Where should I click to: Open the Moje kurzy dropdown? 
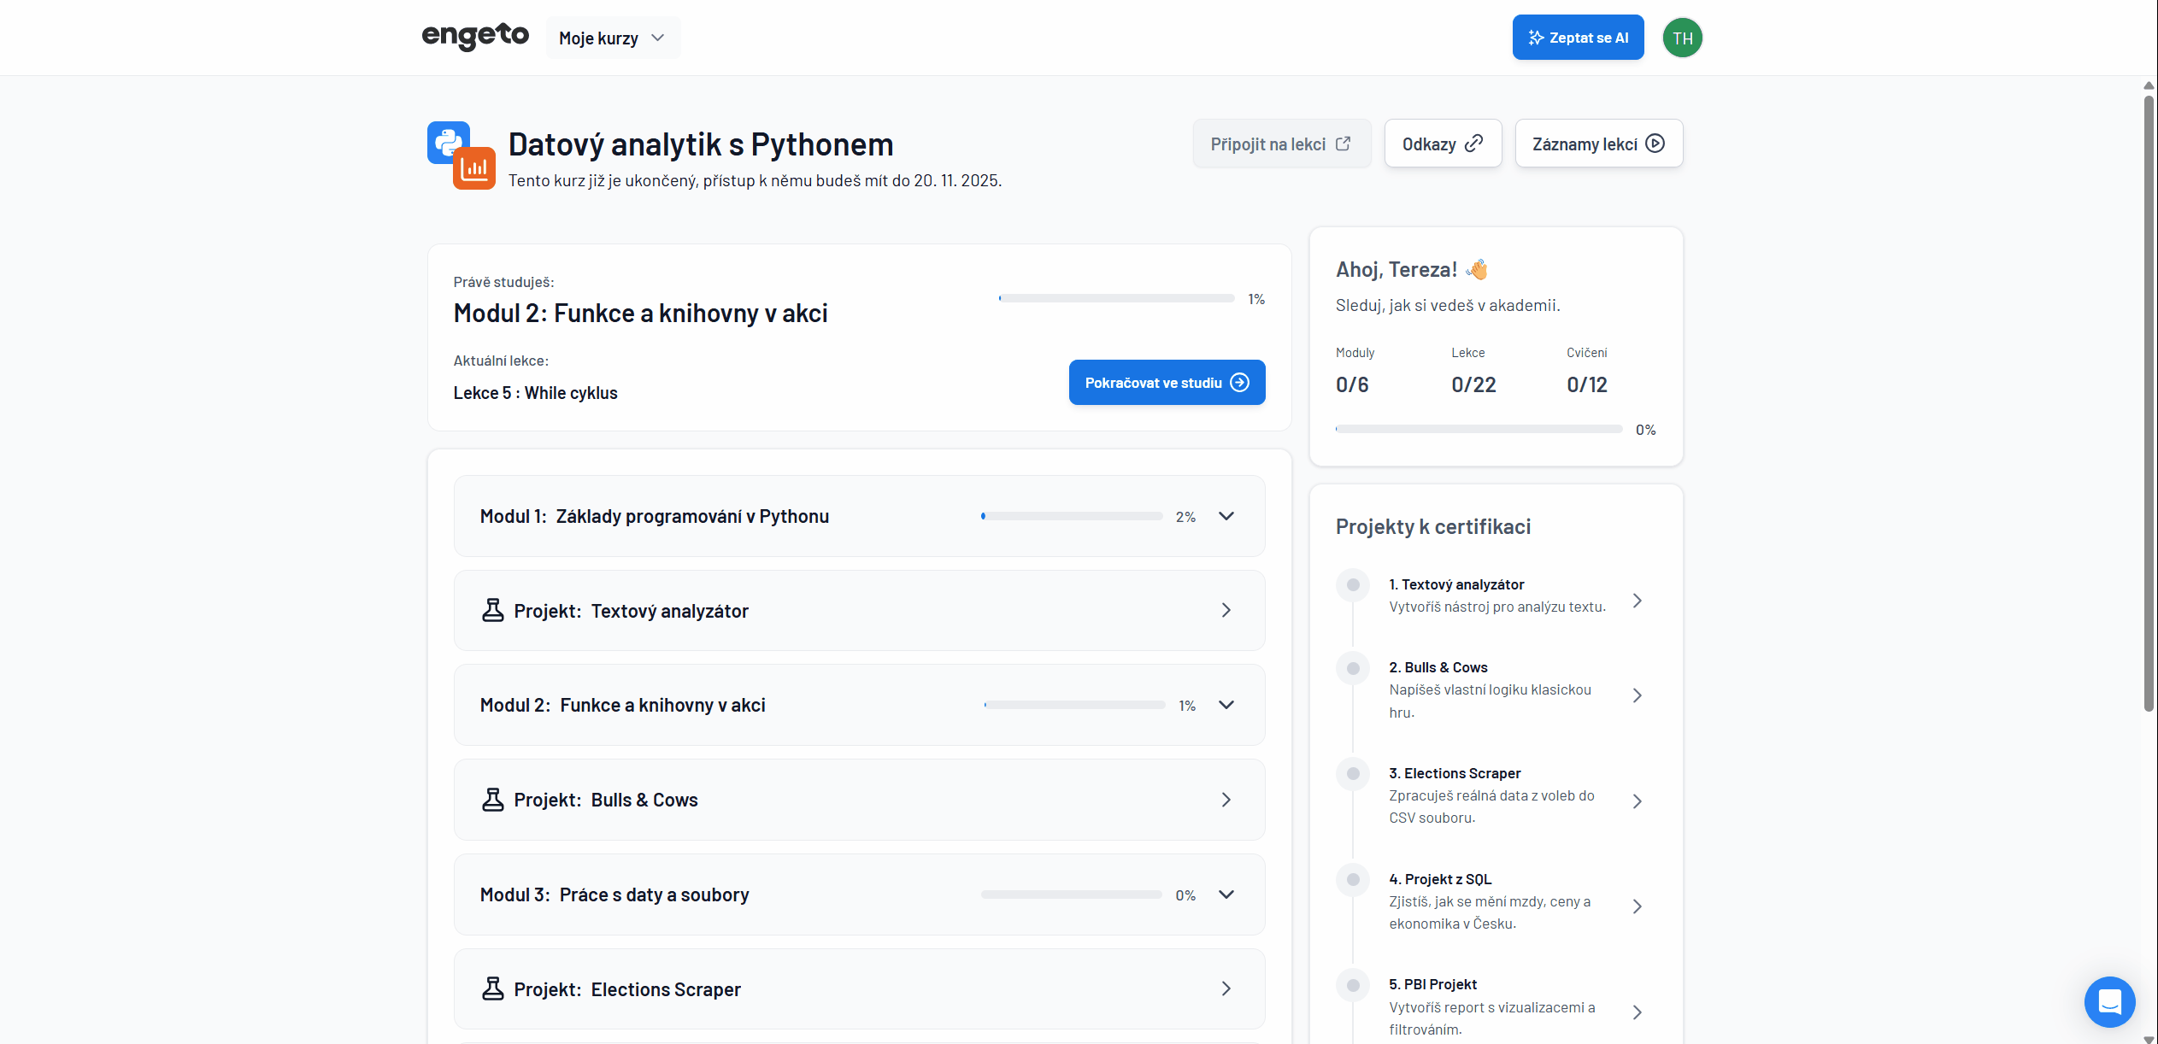[x=612, y=38]
